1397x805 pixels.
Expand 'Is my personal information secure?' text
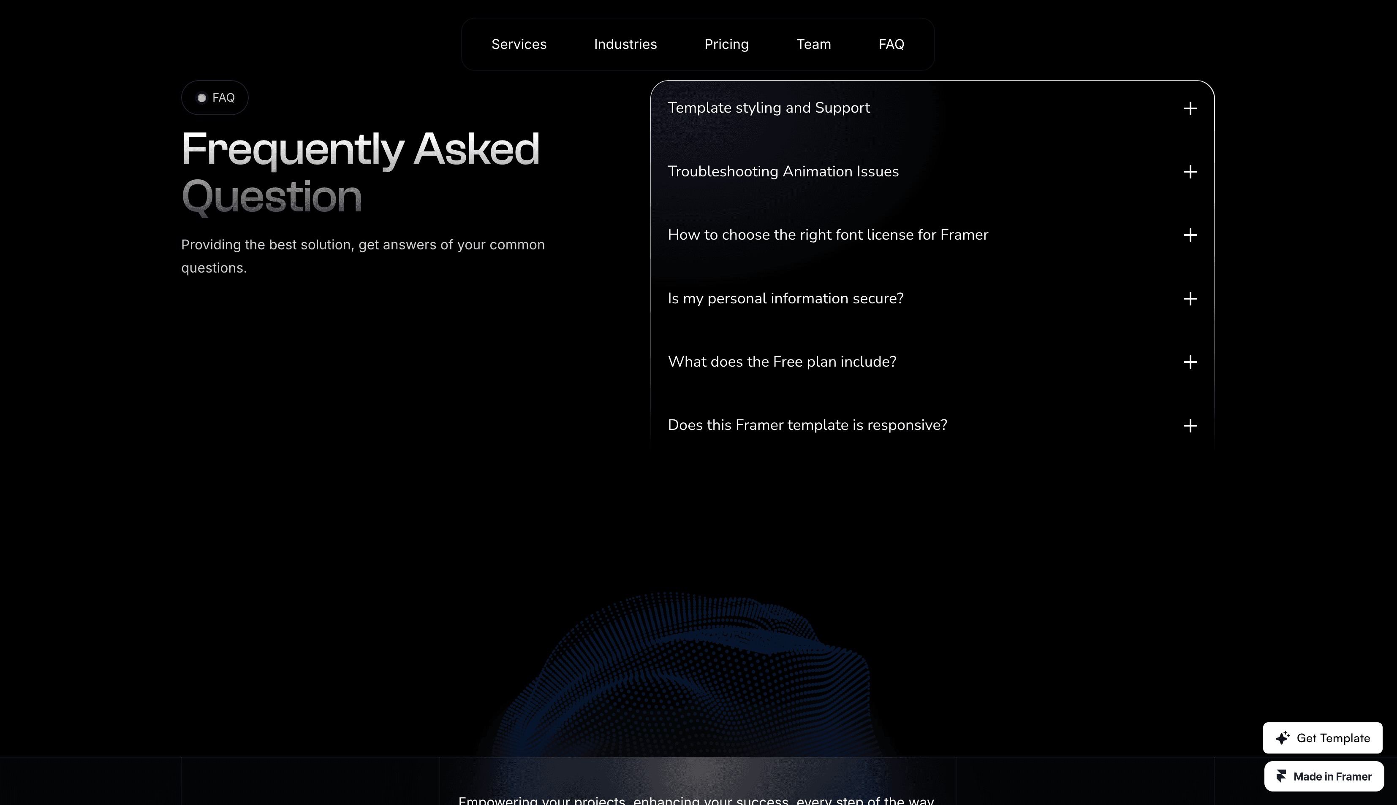coord(785,299)
